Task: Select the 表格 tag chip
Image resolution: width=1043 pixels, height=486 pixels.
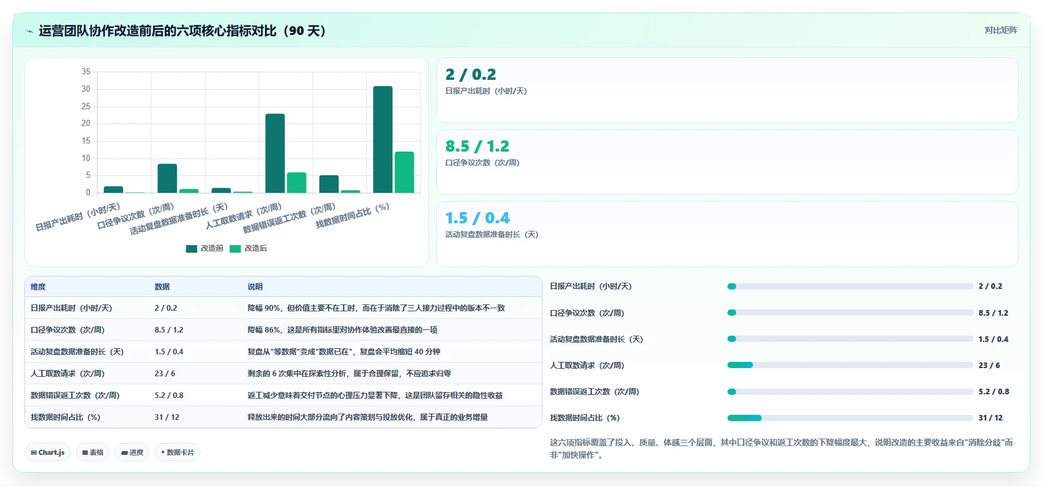Action: coord(92,452)
